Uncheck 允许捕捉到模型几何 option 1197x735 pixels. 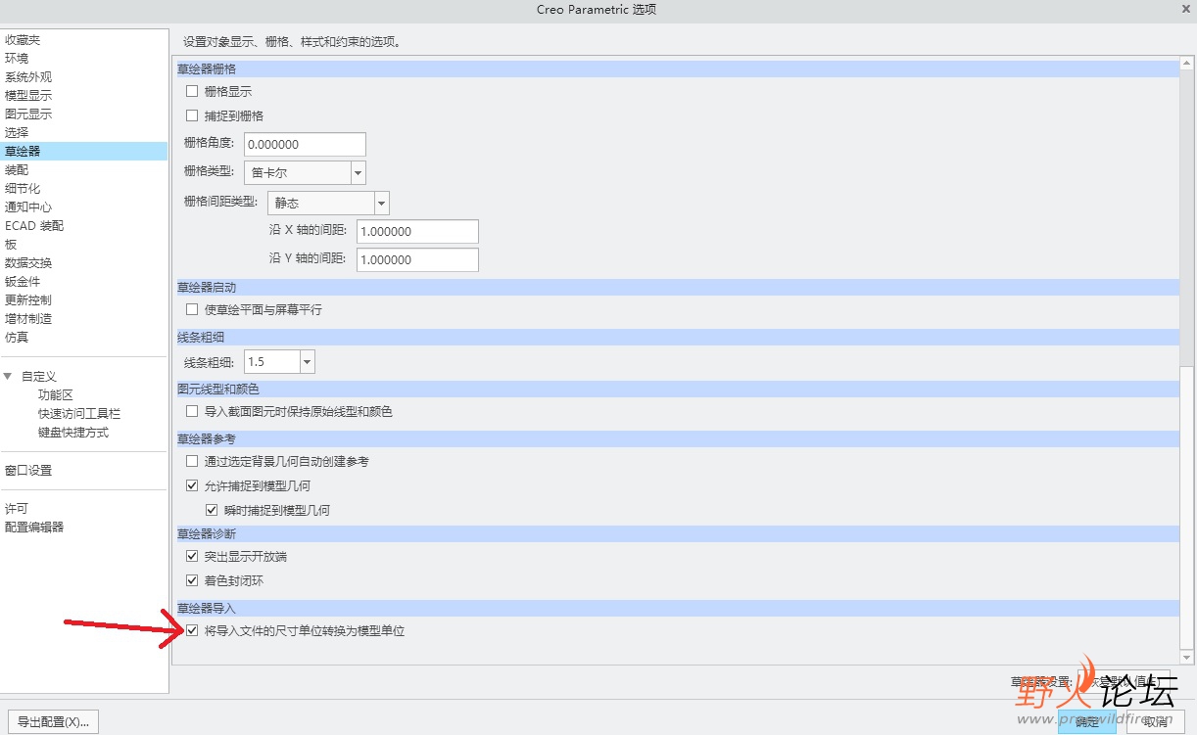(x=192, y=485)
